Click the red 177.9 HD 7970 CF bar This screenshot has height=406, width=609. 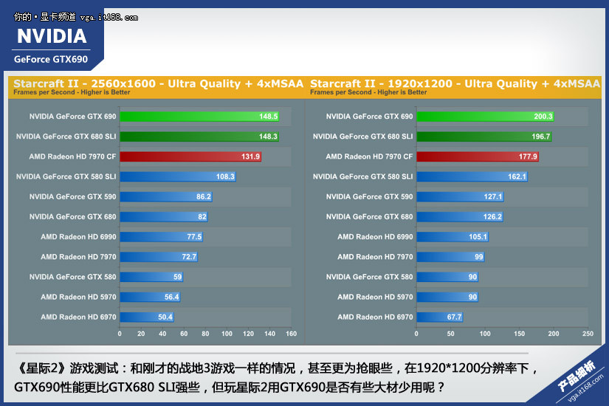[x=478, y=156]
